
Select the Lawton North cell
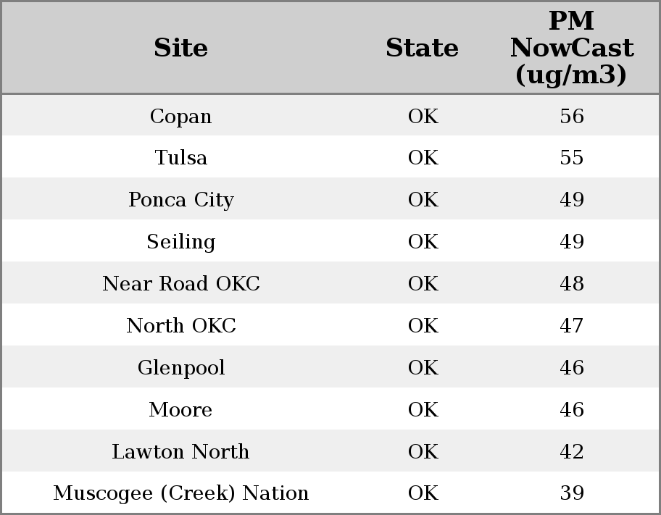click(x=180, y=452)
